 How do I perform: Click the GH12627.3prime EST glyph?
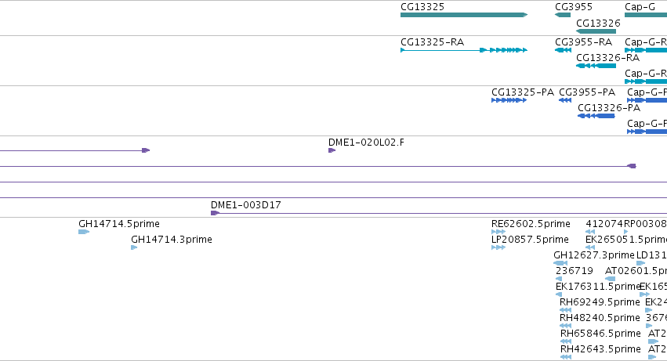560,263
